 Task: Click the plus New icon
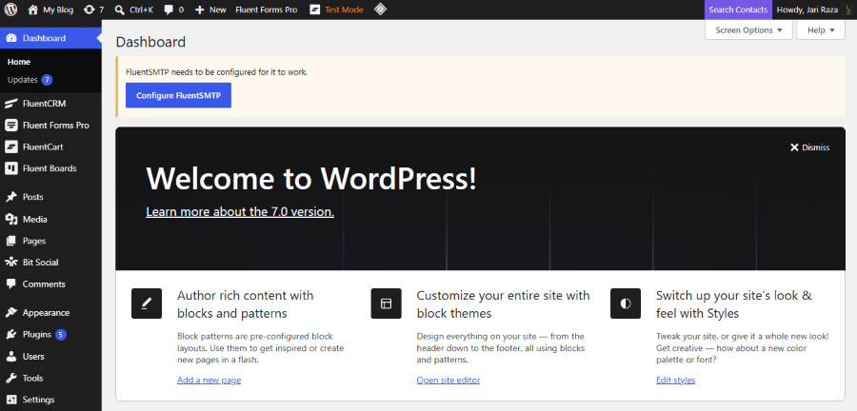click(200, 10)
